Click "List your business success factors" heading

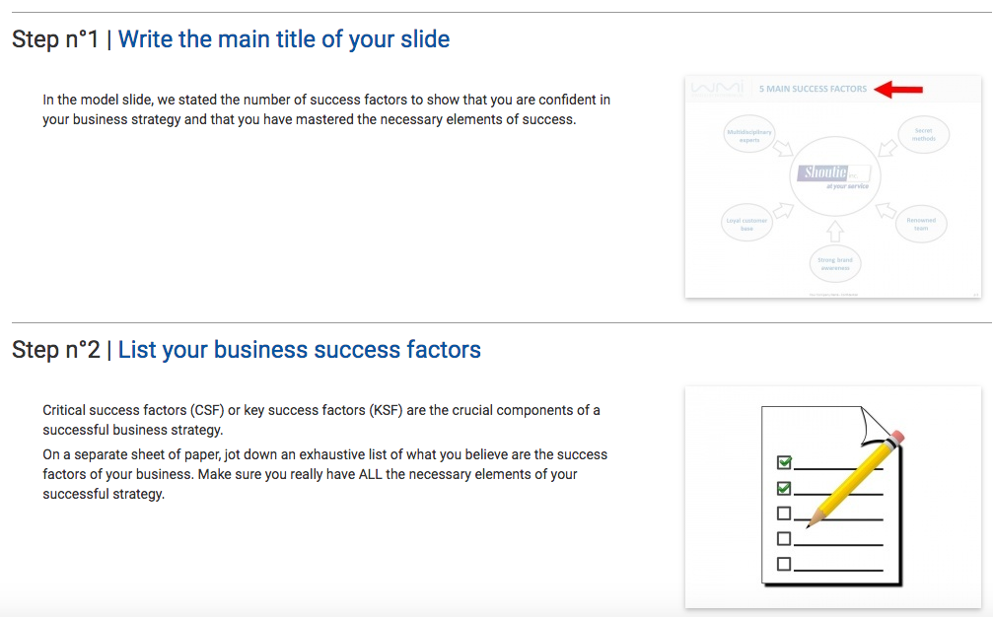tap(300, 350)
